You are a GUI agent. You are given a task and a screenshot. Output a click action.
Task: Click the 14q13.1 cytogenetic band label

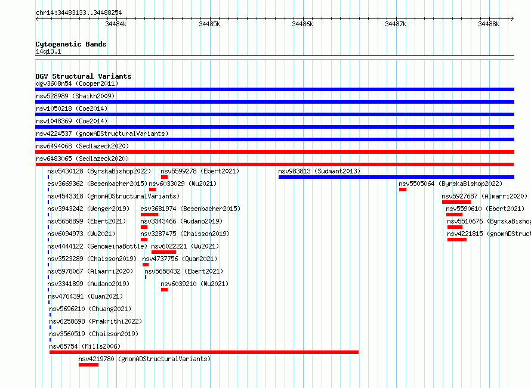(48, 51)
